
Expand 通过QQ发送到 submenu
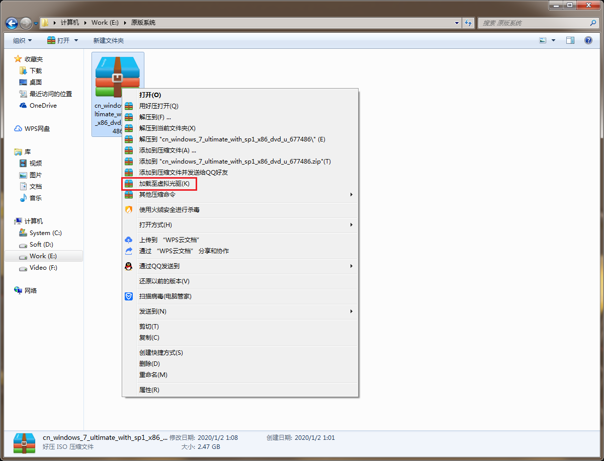240,266
